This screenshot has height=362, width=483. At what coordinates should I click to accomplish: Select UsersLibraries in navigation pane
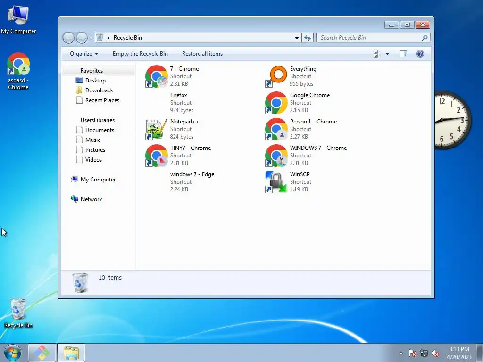(x=97, y=120)
